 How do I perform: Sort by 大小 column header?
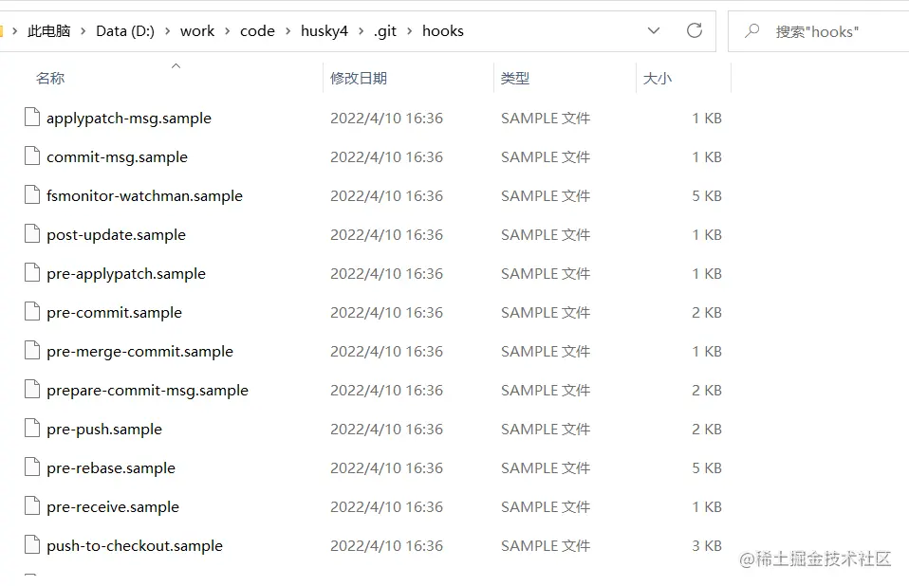click(x=657, y=78)
